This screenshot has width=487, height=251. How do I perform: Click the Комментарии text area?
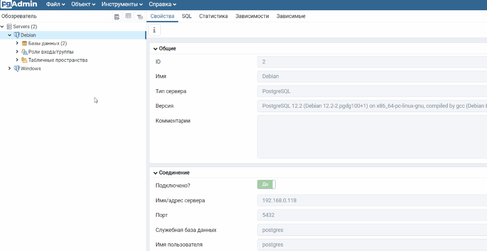tap(370, 136)
